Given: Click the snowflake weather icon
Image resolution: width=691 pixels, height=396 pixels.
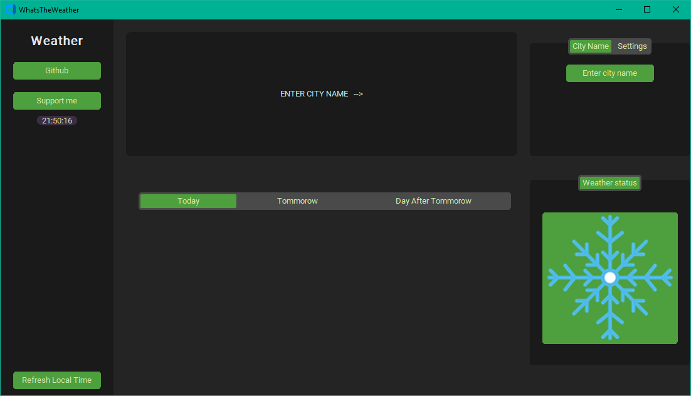Looking at the screenshot, I should pos(610,278).
